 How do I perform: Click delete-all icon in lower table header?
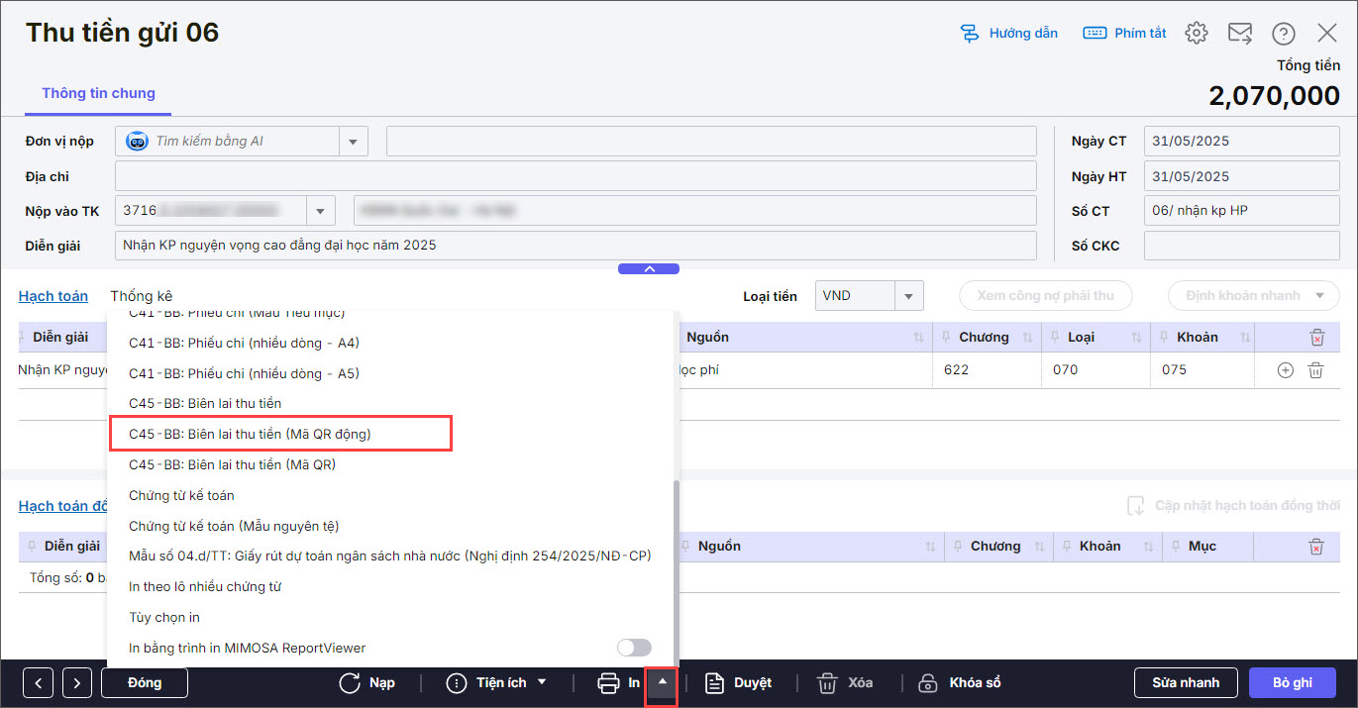click(1316, 547)
